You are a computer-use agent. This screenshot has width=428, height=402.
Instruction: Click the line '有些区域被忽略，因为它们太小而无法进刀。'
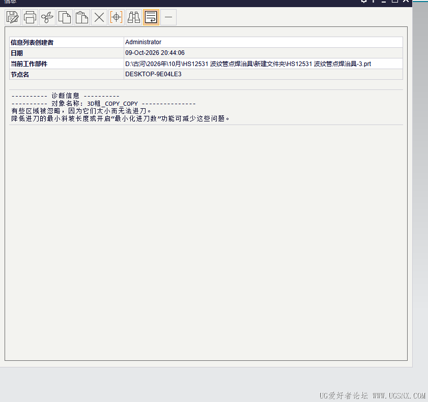[81, 111]
